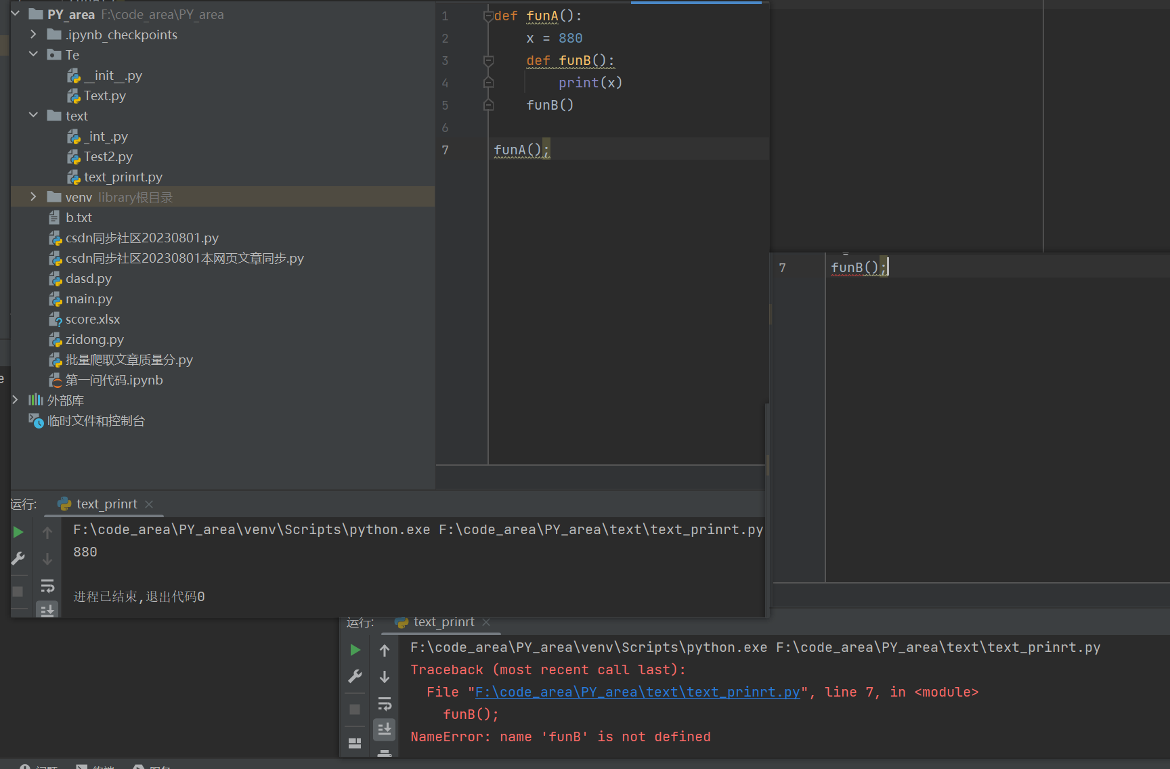Click the Python icon of main.py

click(56, 299)
